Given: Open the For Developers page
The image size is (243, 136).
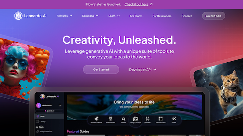Looking at the screenshot, I should pos(162,16).
